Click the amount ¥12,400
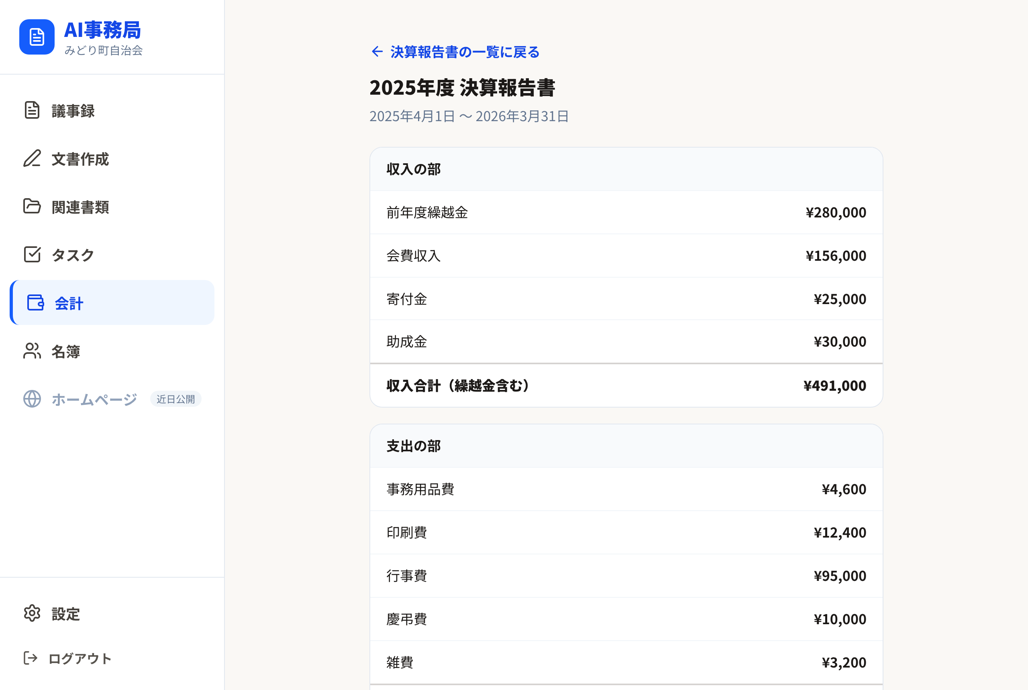Viewport: 1028px width, 690px height. tap(840, 532)
